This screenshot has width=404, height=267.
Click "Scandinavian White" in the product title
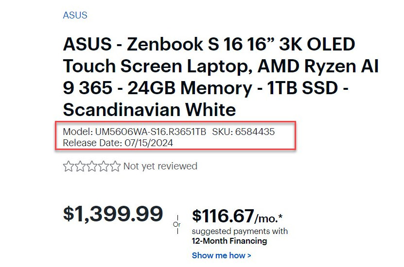coord(149,109)
